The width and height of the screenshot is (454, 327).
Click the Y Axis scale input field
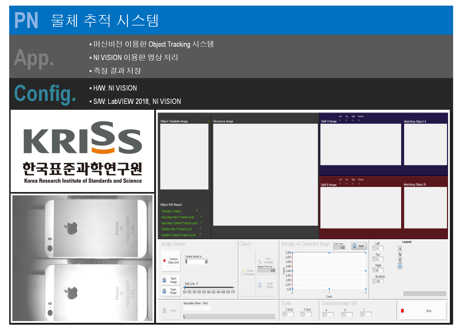pyautogui.click(x=308, y=314)
